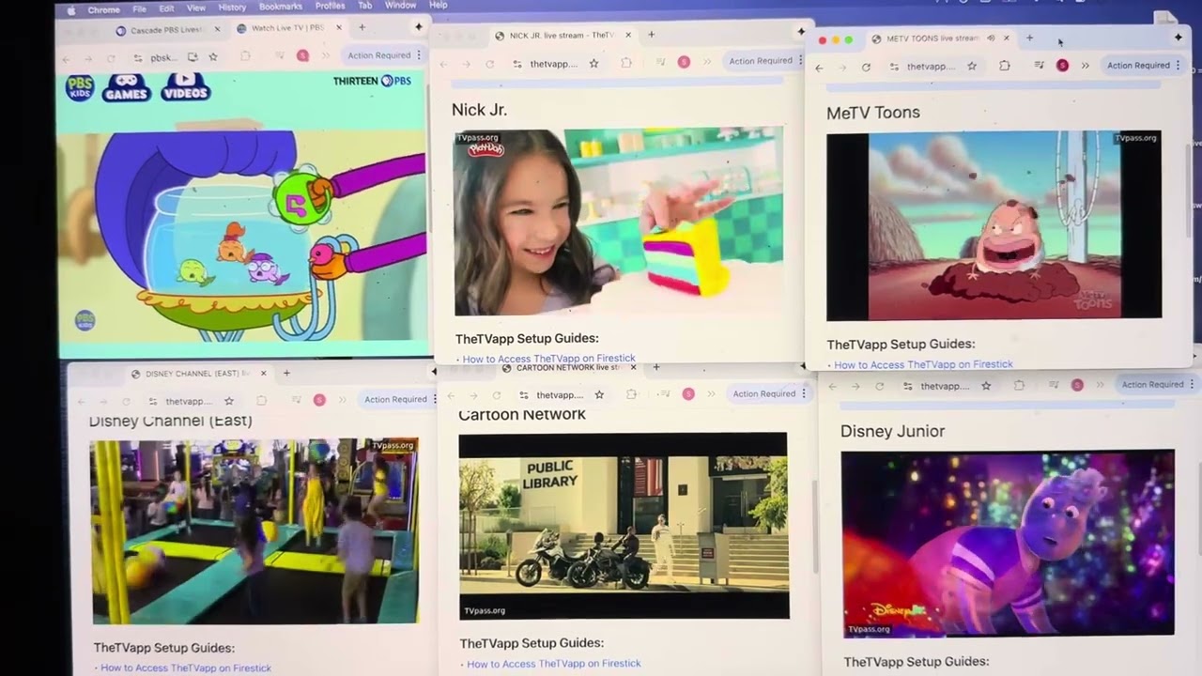Image resolution: width=1202 pixels, height=676 pixels.
Task: Reload the Nick Jr. page
Action: coord(489,64)
